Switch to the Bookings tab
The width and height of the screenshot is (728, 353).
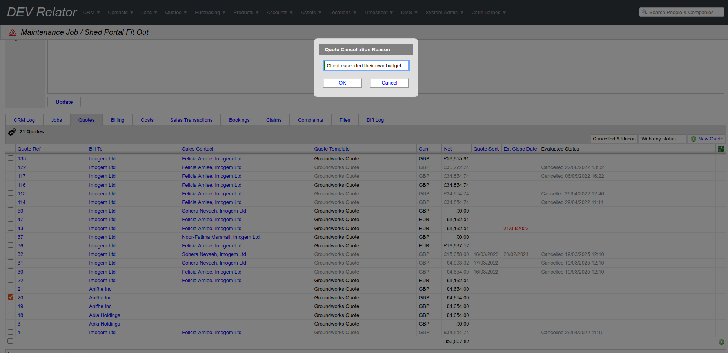pos(240,120)
